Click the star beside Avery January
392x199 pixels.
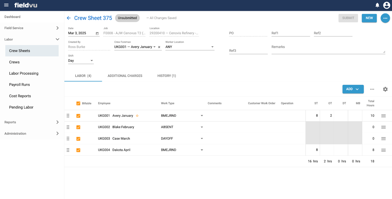[x=137, y=116]
